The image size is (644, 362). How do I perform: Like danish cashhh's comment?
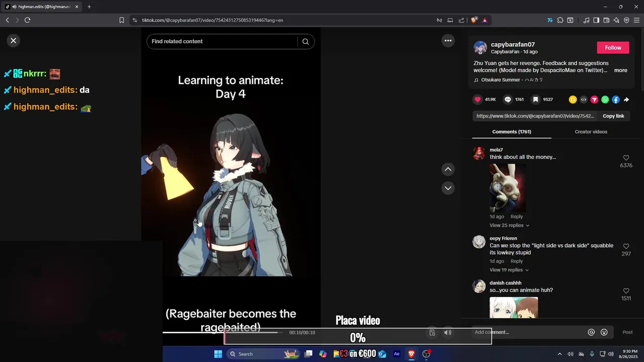click(626, 291)
